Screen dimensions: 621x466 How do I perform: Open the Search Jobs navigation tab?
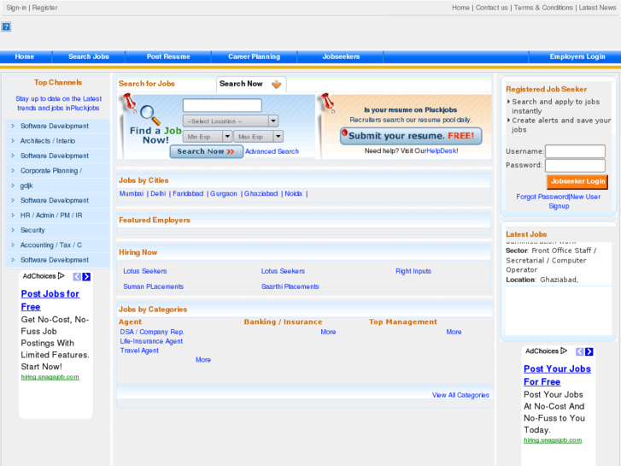[x=89, y=56]
